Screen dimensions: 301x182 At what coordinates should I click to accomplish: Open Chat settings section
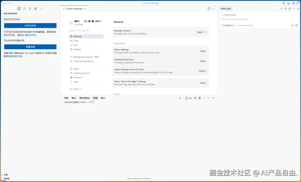pos(86,41)
